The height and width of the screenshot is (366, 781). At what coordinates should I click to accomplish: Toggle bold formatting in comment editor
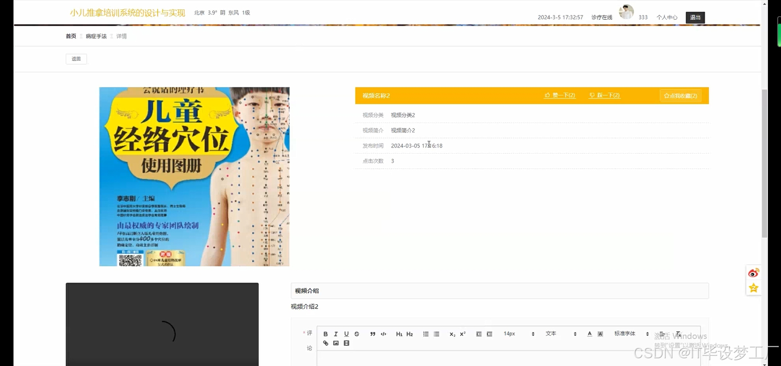[325, 334]
